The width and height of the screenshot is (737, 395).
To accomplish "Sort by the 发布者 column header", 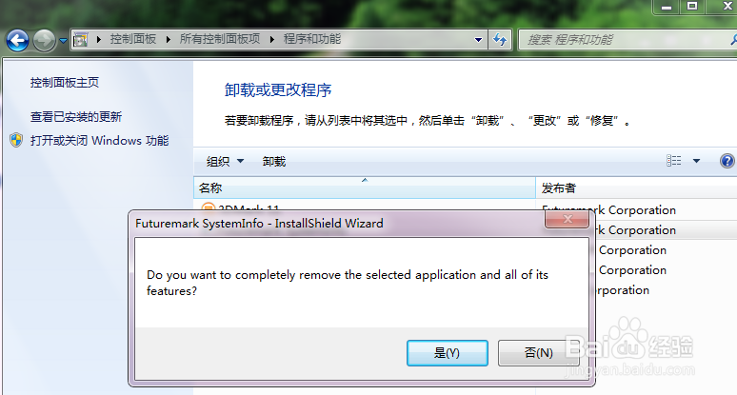I will pyautogui.click(x=636, y=188).
